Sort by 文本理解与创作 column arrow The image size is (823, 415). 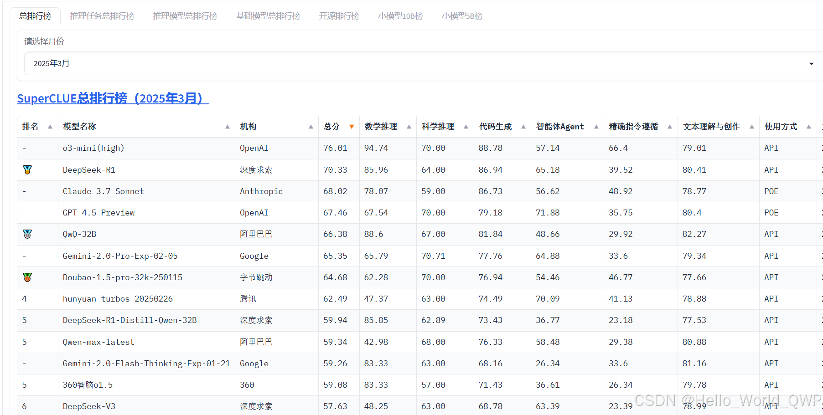[x=752, y=127]
